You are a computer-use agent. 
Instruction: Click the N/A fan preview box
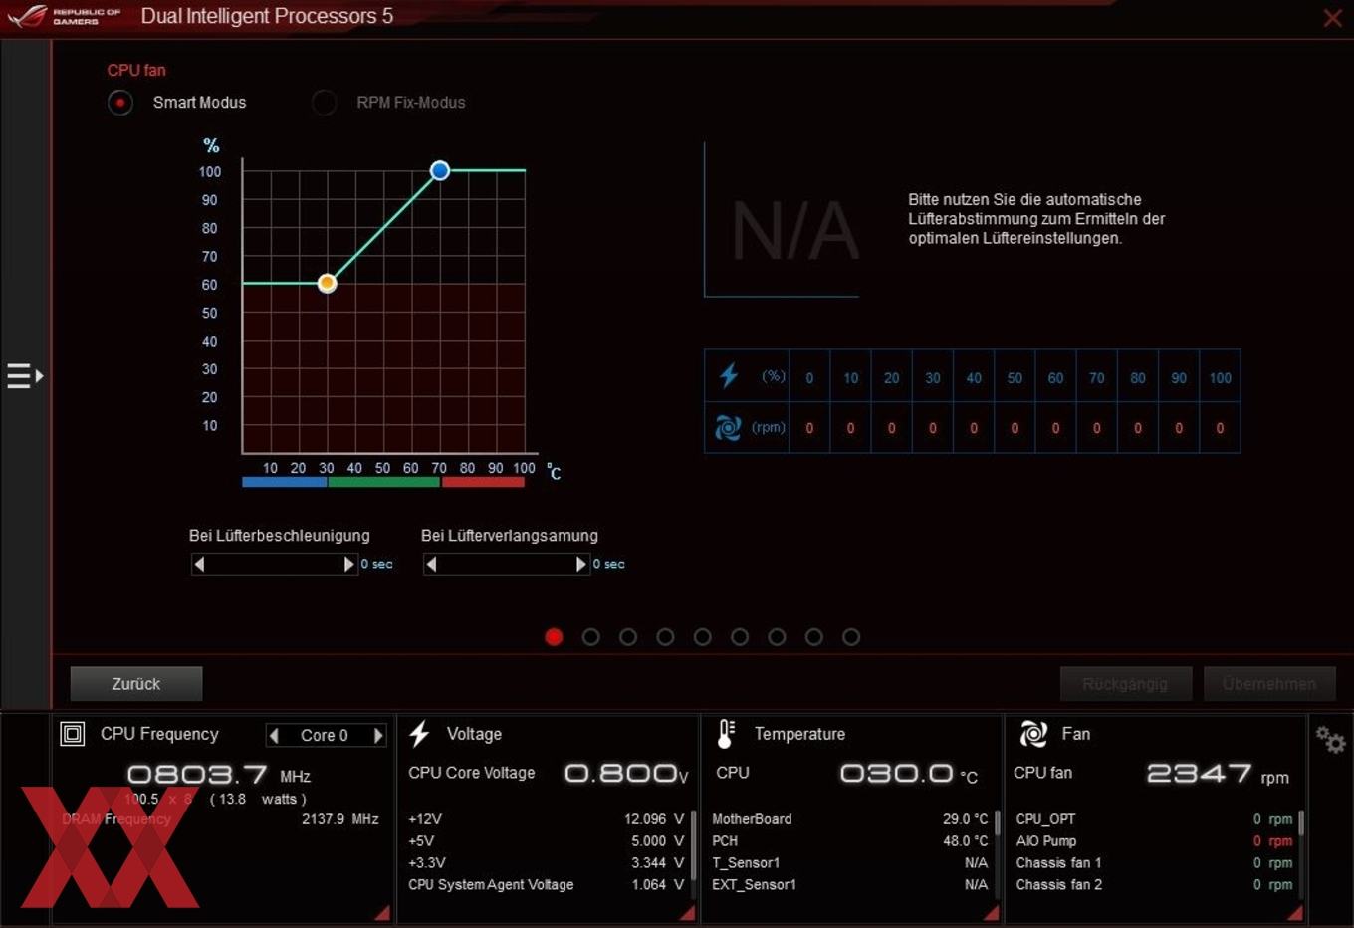click(x=783, y=221)
